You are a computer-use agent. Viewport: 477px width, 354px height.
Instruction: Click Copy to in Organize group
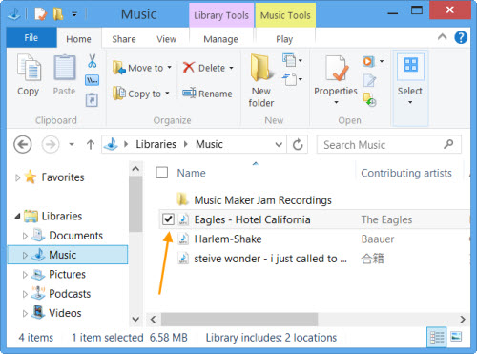click(141, 94)
